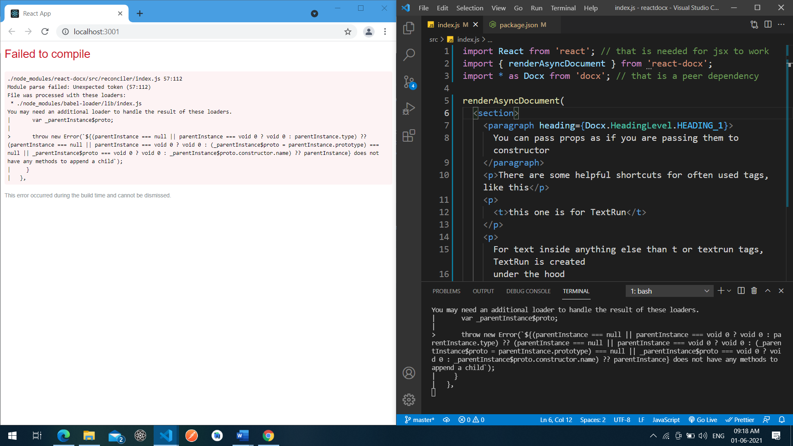Open the '1: bash' terminal selector dropdown
The height and width of the screenshot is (446, 793).
pyautogui.click(x=670, y=291)
